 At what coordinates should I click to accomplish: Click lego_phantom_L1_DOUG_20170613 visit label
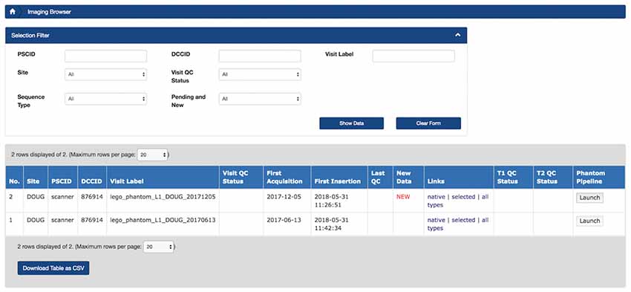(163, 221)
